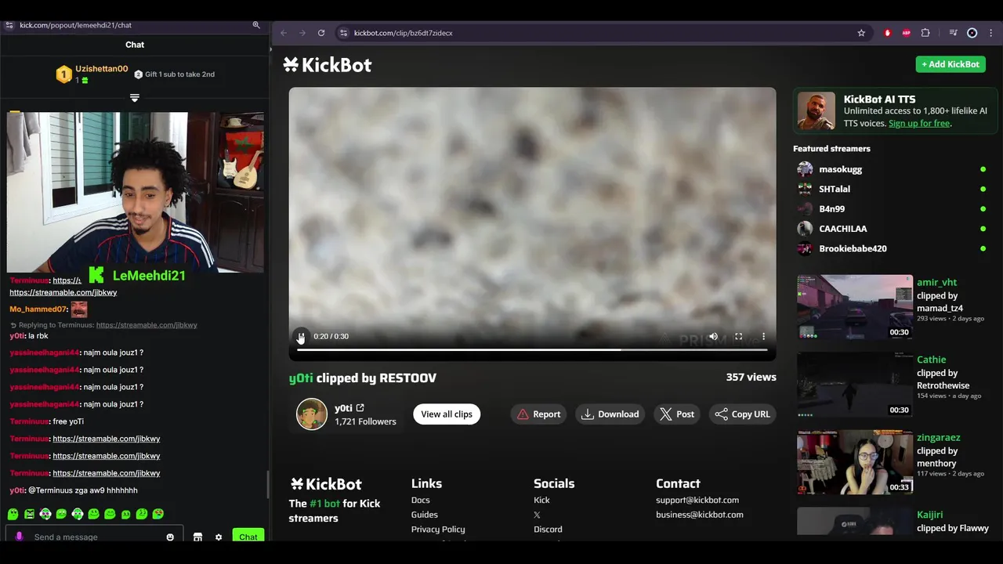The height and width of the screenshot is (564, 1003).
Task: Pause the clip with the pause button
Action: tap(301, 336)
